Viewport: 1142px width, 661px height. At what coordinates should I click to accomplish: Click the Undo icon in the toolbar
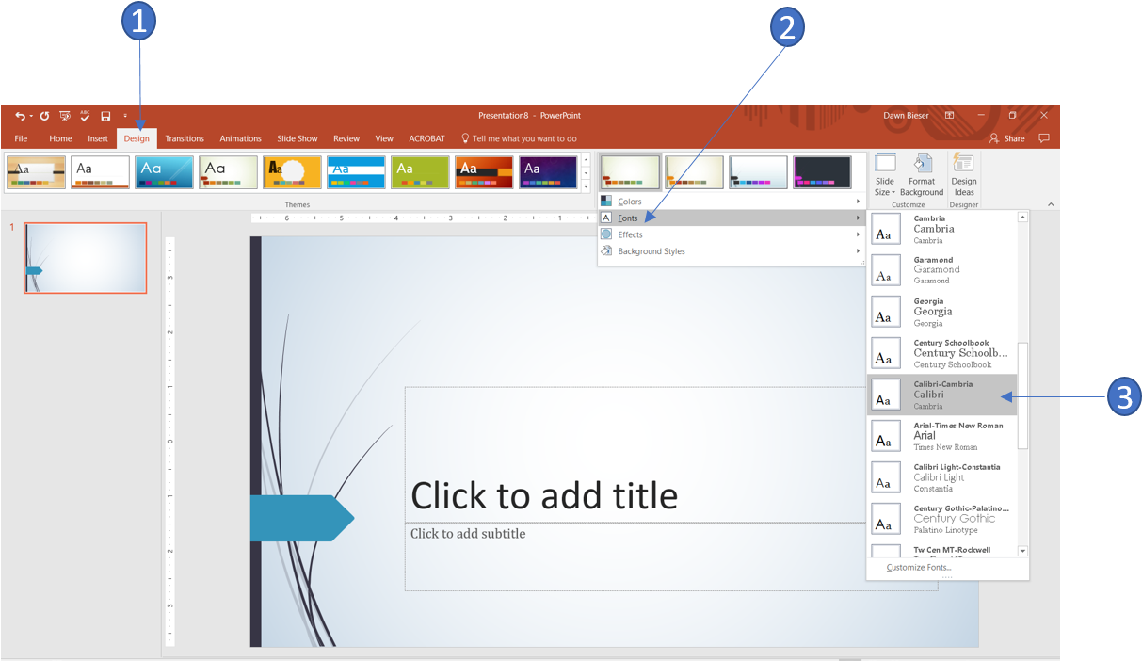coord(20,116)
